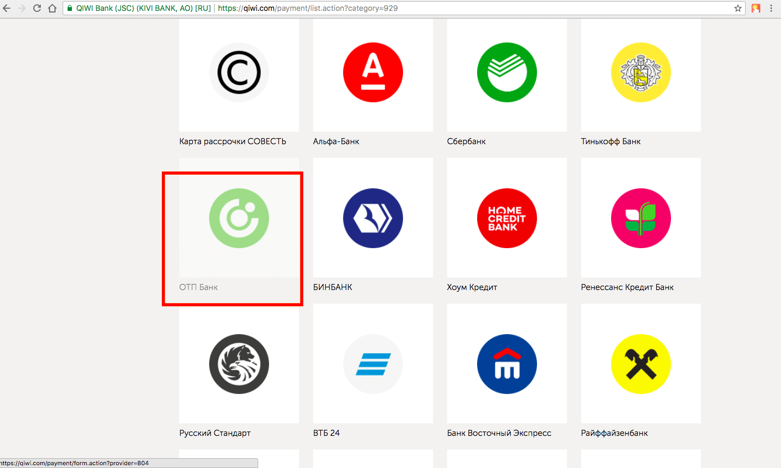Open the Chrome three-dot menu
The image size is (781, 468).
771,8
